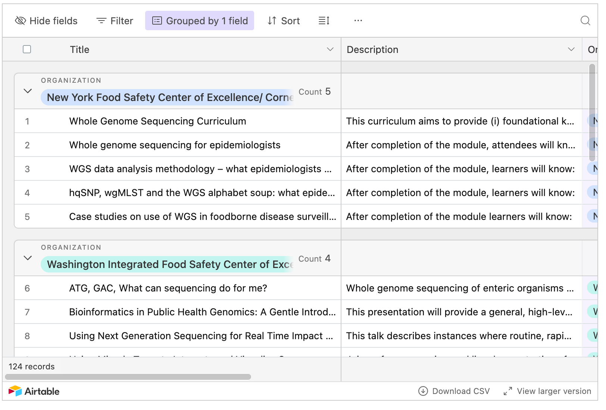Screen dimensions: 606x410
Task: Open the more options ellipsis menu
Action: 357,20
